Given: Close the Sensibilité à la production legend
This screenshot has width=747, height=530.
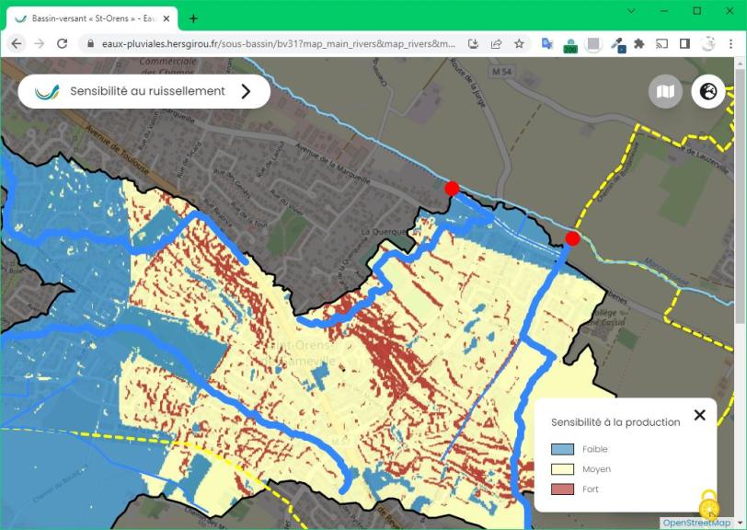Looking at the screenshot, I should (x=699, y=415).
